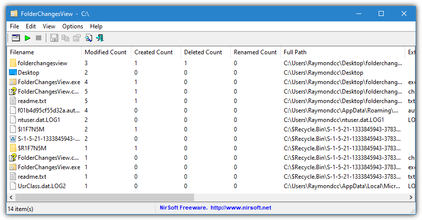Select the $I1F7N5M filename text
Screen dimensions: 422x220
click(x=31, y=129)
